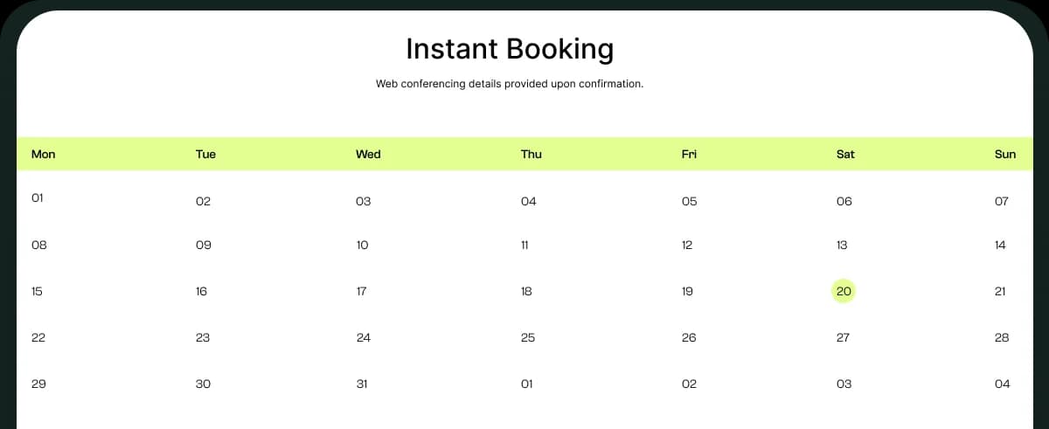Select Wednesday the 17th

(x=362, y=292)
